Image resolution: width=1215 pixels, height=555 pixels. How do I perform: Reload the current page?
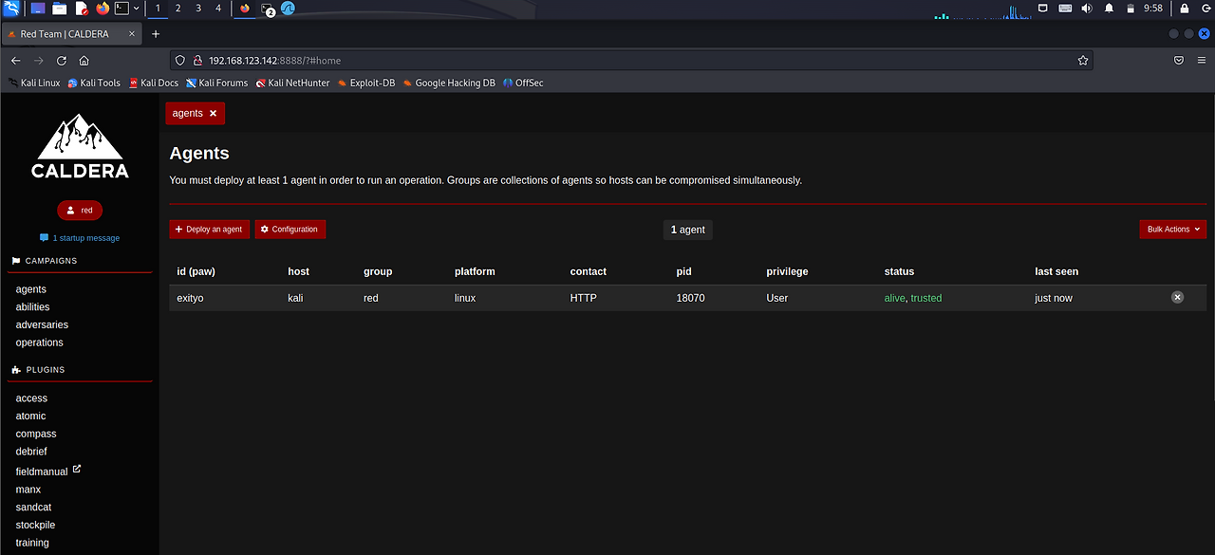click(62, 60)
